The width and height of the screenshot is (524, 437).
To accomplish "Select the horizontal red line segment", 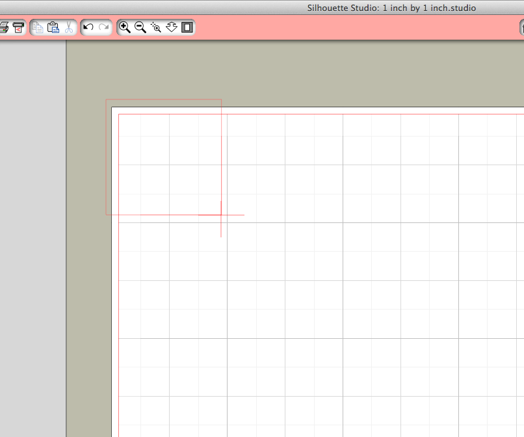I will point(234,214).
